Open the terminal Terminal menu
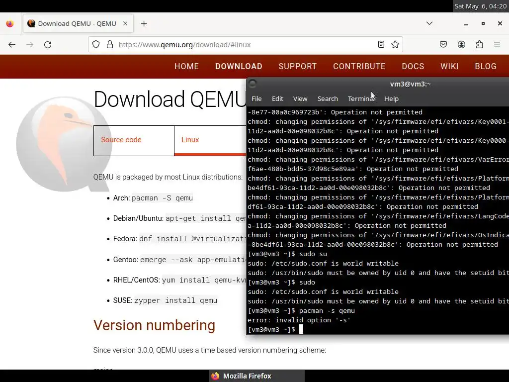 [x=361, y=99]
